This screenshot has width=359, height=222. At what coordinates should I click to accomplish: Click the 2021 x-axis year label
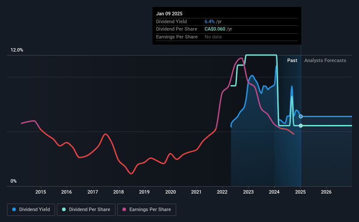(x=196, y=192)
